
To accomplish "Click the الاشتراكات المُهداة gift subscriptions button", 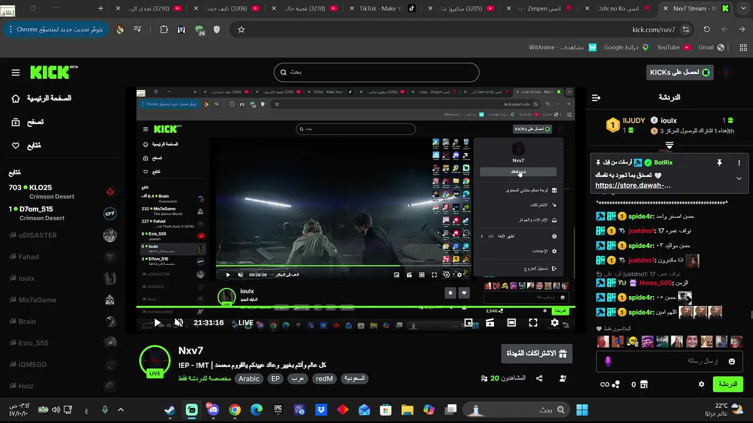I will 537,354.
